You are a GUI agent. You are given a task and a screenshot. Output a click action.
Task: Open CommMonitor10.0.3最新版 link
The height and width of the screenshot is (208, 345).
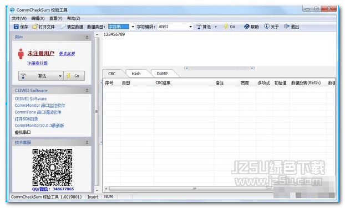coord(39,126)
